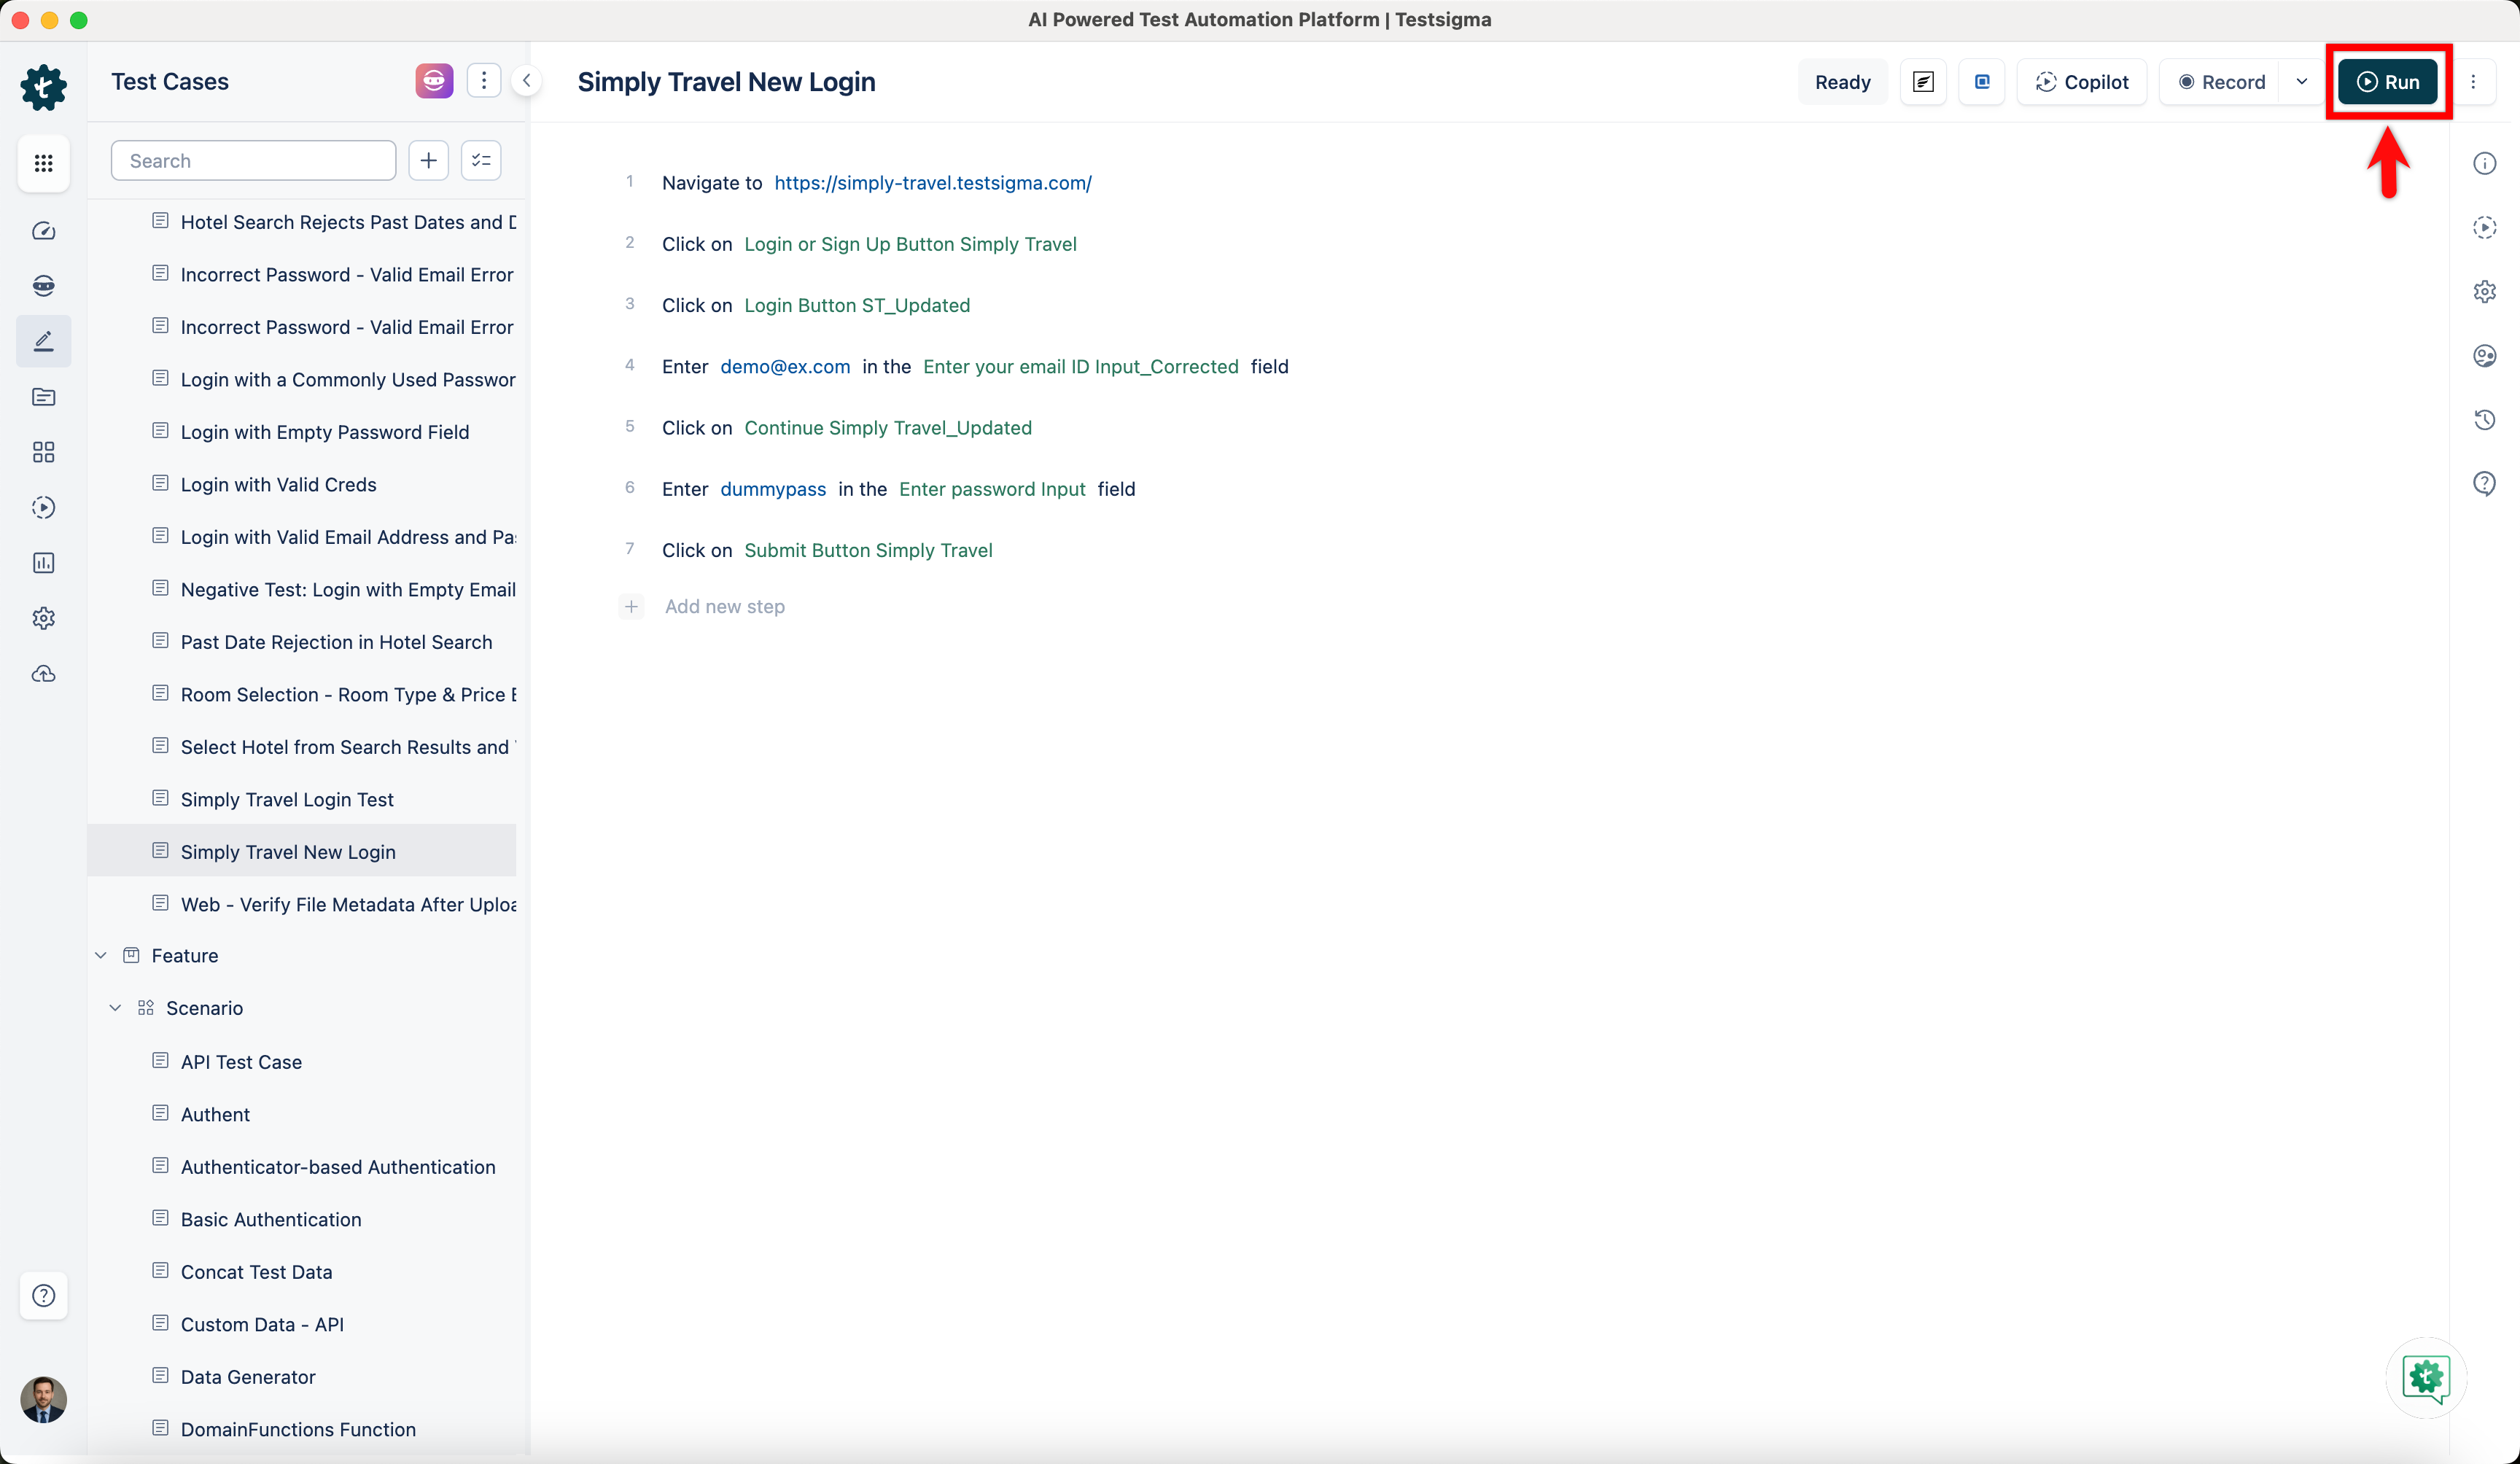Open the dashboard gauge icon in sidebar
This screenshot has height=1464, width=2520.
tap(43, 231)
